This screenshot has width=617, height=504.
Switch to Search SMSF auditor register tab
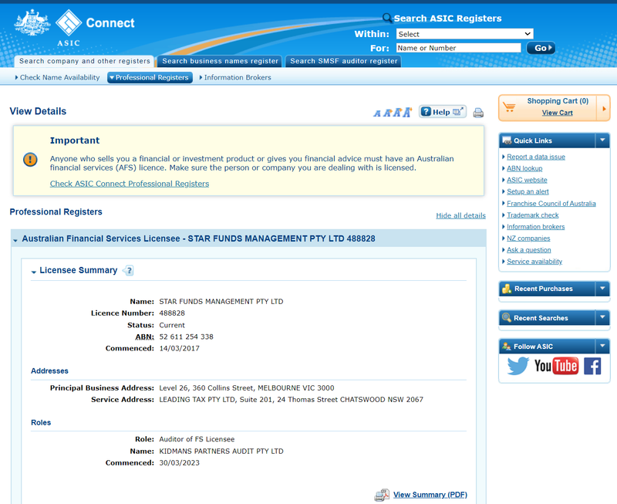point(343,61)
